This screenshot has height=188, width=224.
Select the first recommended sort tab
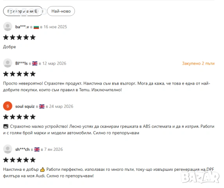[23, 11]
